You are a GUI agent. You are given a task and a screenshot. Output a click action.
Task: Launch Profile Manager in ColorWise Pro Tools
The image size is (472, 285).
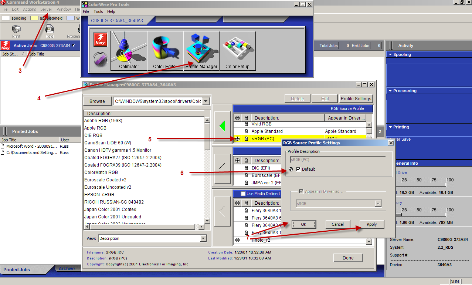201,51
